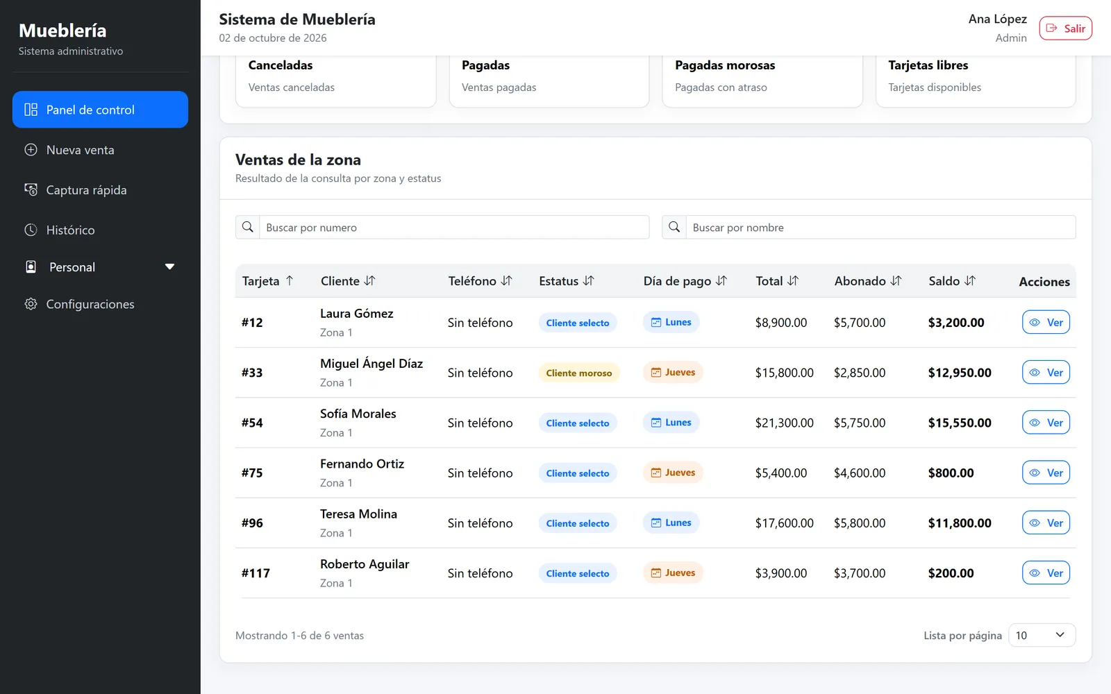Click the Cliente selecto badge for Sofía Morales
Image resolution: width=1111 pixels, height=694 pixels.
578,423
